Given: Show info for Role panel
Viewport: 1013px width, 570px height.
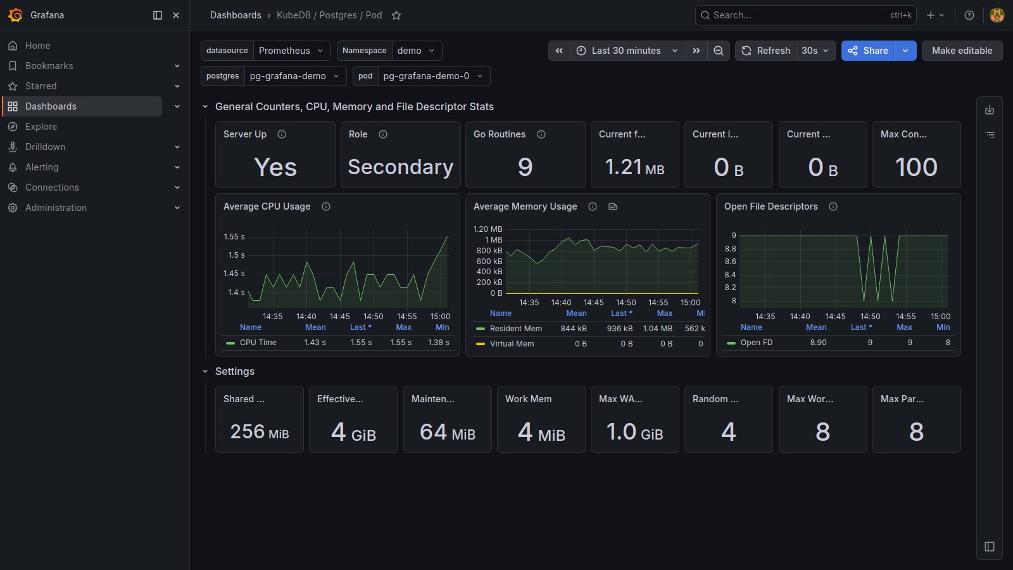Looking at the screenshot, I should 383,134.
